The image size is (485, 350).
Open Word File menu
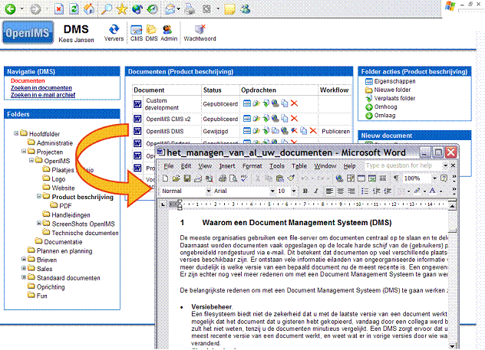[x=168, y=166]
